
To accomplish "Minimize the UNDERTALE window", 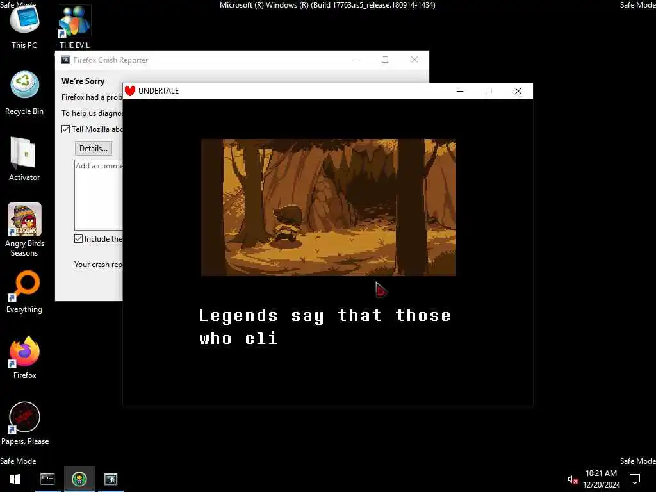I will tap(460, 91).
